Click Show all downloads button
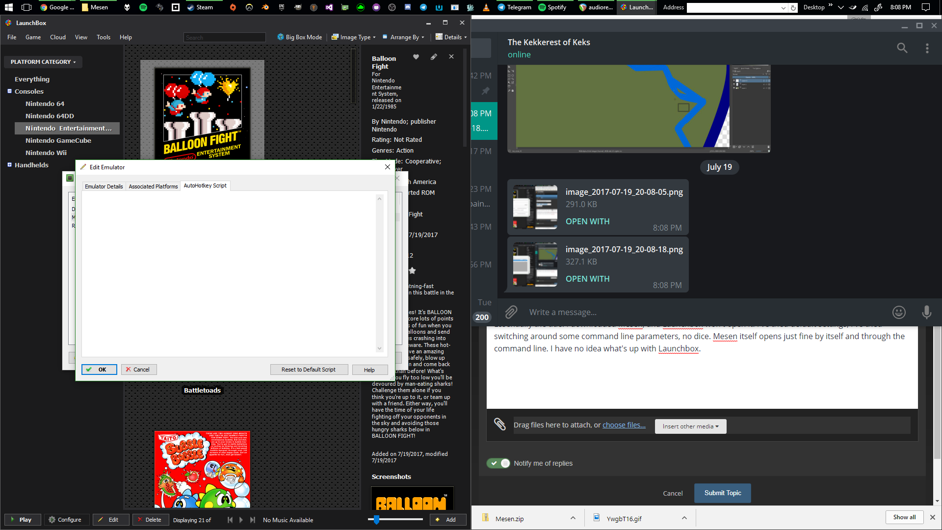This screenshot has width=942, height=530. [x=904, y=517]
